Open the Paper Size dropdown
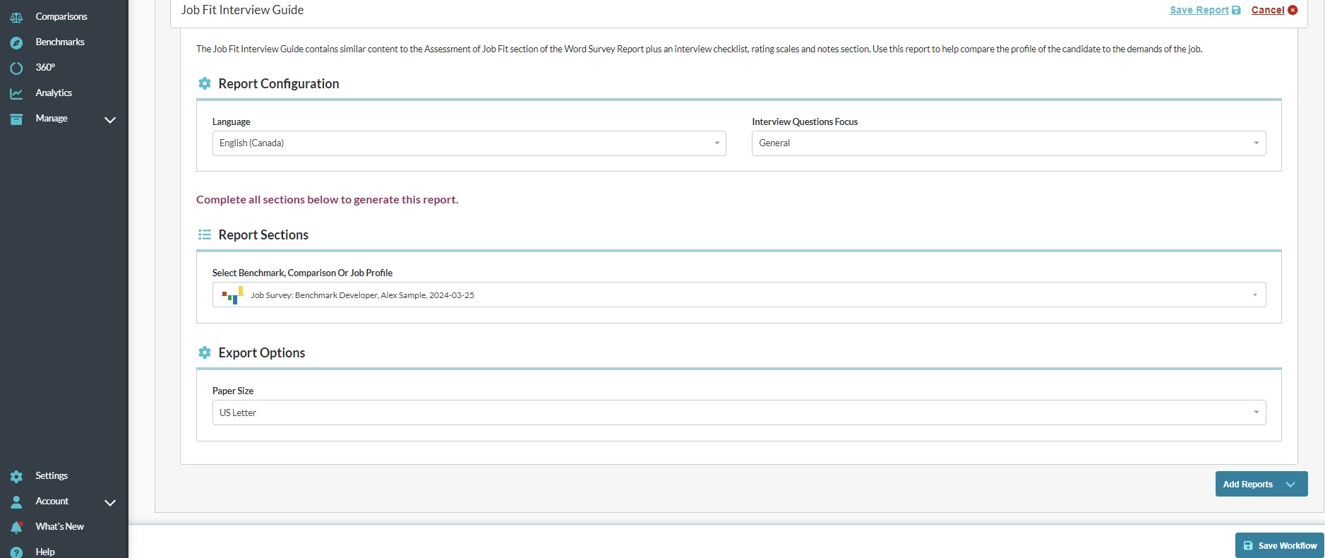This screenshot has width=1325, height=558. (738, 413)
